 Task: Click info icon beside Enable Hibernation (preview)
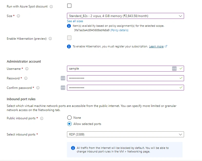(x=50, y=39)
